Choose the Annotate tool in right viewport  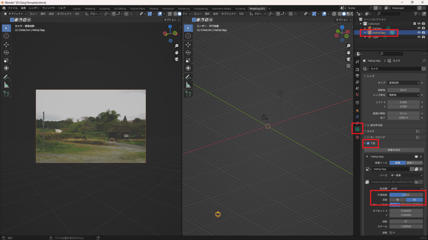click(188, 77)
